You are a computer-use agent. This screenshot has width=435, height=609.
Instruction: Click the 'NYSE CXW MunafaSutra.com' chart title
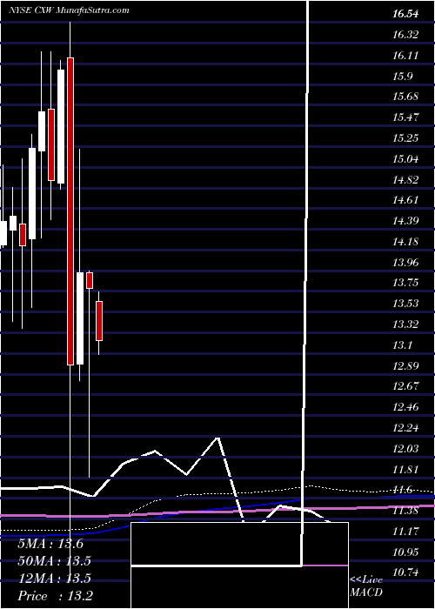[x=69, y=10]
